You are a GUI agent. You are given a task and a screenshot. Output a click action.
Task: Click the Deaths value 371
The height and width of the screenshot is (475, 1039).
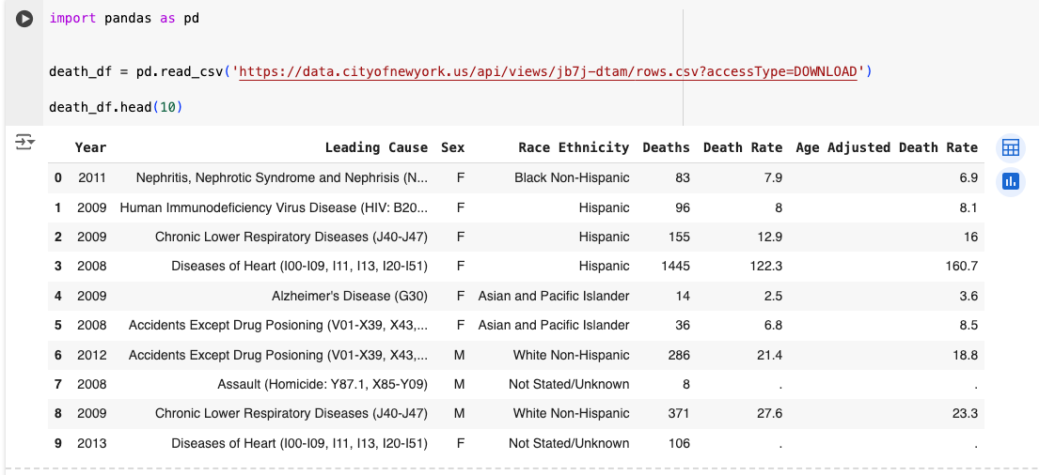click(x=679, y=413)
